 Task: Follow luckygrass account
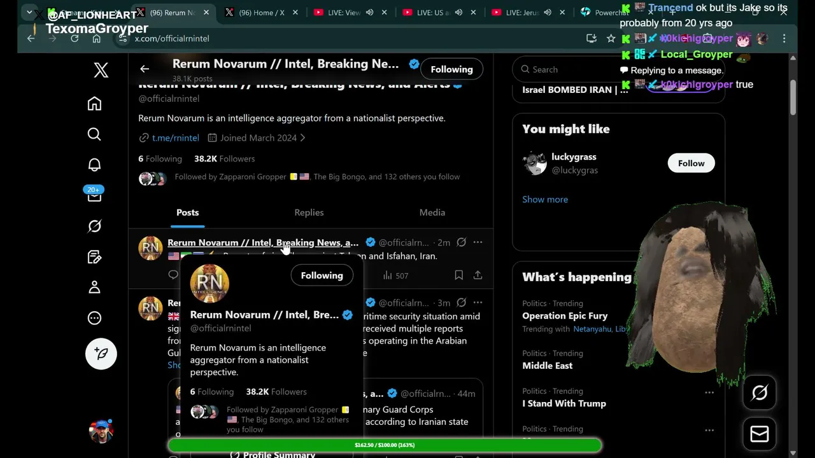coord(691,163)
